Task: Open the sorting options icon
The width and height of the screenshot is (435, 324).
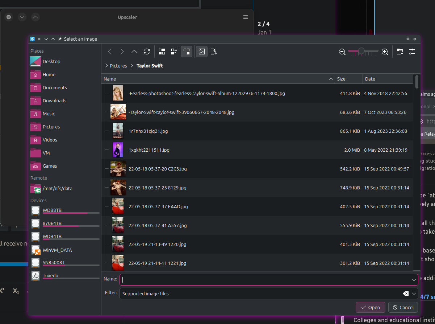Action: tap(214, 52)
